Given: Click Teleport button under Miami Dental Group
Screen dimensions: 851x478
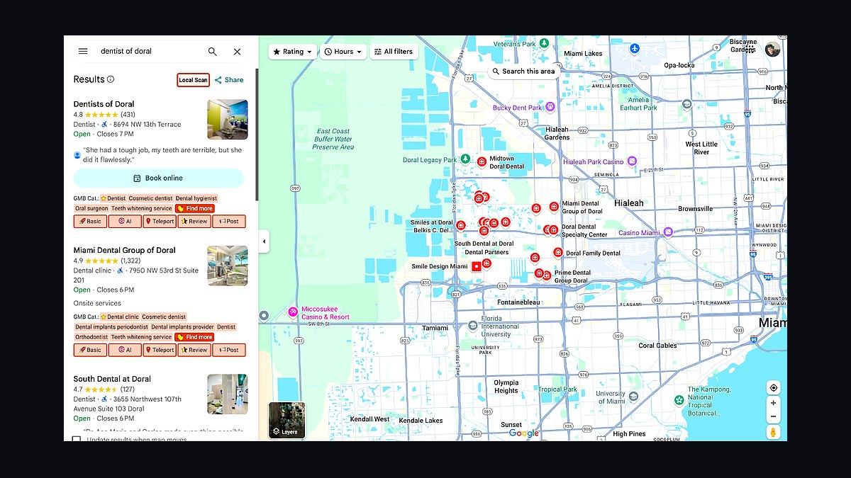Looking at the screenshot, I should click(x=160, y=350).
